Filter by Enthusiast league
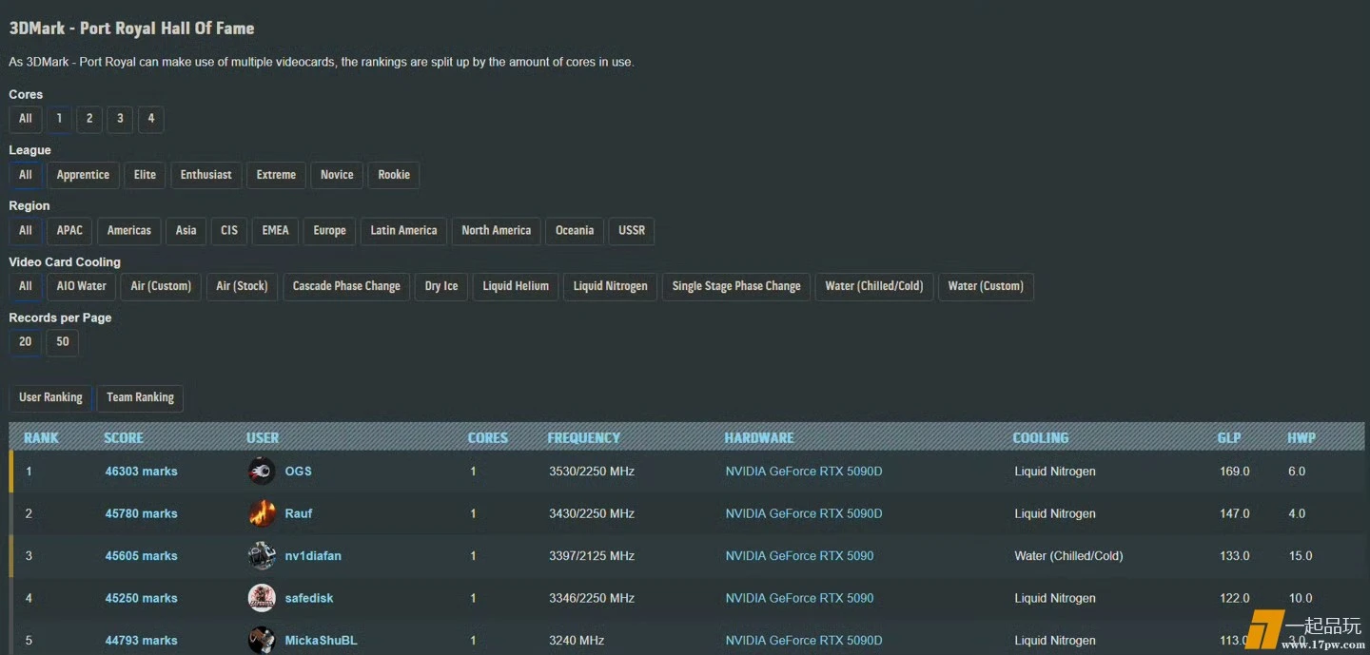 coord(206,175)
